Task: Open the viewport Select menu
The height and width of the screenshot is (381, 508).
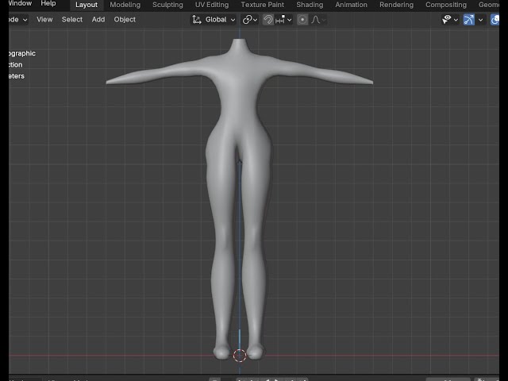Action: [x=72, y=19]
